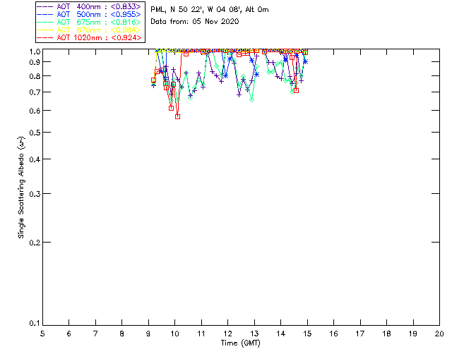Click the lowest red square data point
This screenshot has height=361, width=452.
pyautogui.click(x=177, y=116)
